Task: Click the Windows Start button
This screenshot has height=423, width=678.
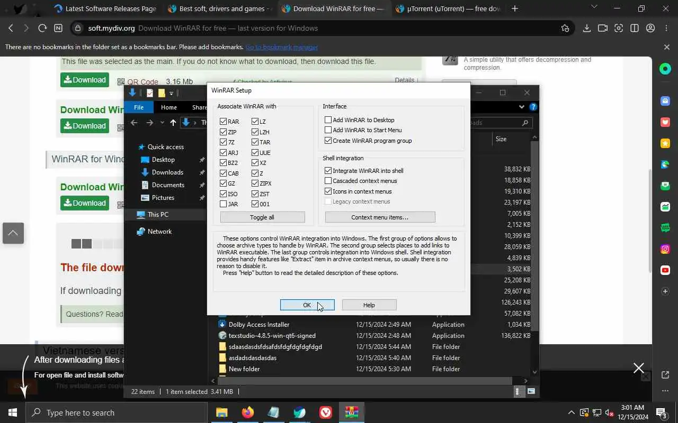Action: pyautogui.click(x=13, y=412)
